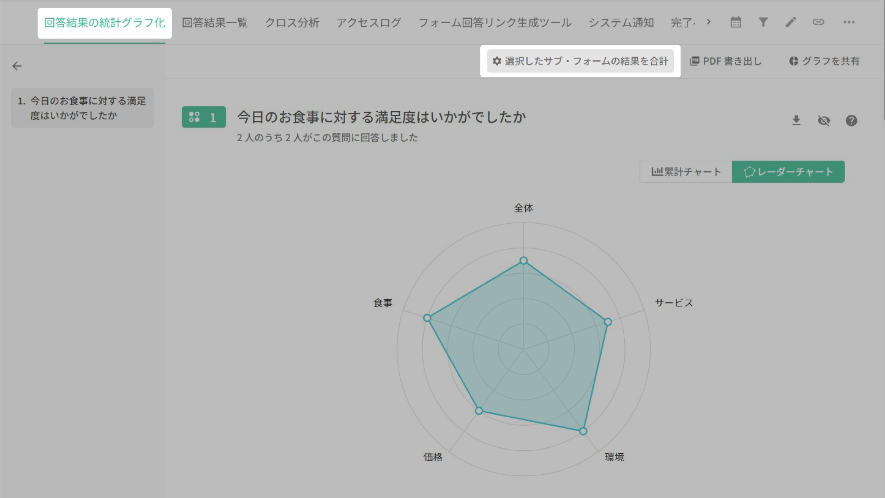Click the 価格 data point on radar chart
Viewport: 885px width, 498px height.
pyautogui.click(x=479, y=410)
